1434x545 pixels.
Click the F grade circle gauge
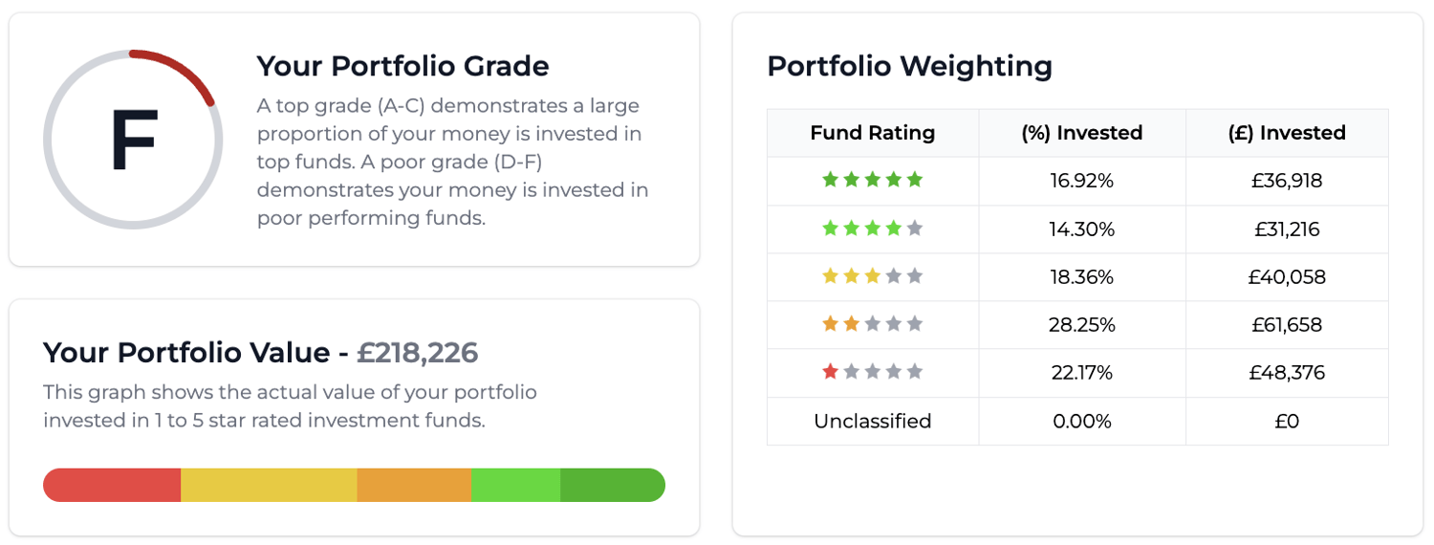click(133, 140)
